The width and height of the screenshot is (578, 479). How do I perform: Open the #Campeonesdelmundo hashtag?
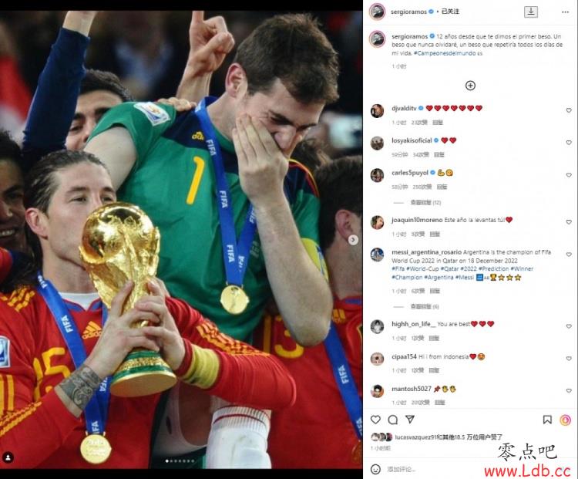click(x=445, y=53)
